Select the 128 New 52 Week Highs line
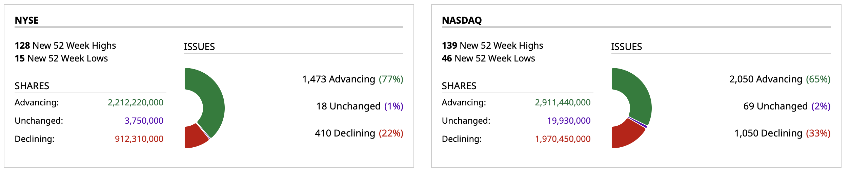 coord(65,46)
